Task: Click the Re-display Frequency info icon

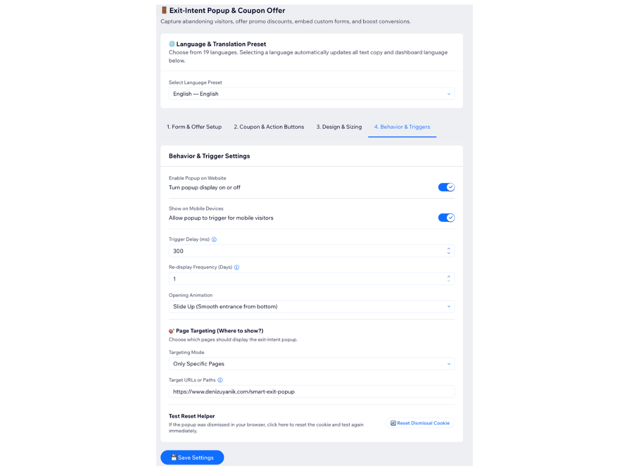Action: pyautogui.click(x=236, y=267)
